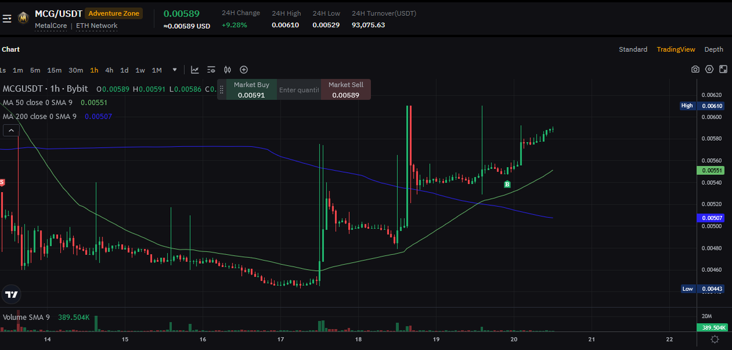Click the High 0.00610 axis label
Image resolution: width=732 pixels, height=350 pixels.
point(703,105)
